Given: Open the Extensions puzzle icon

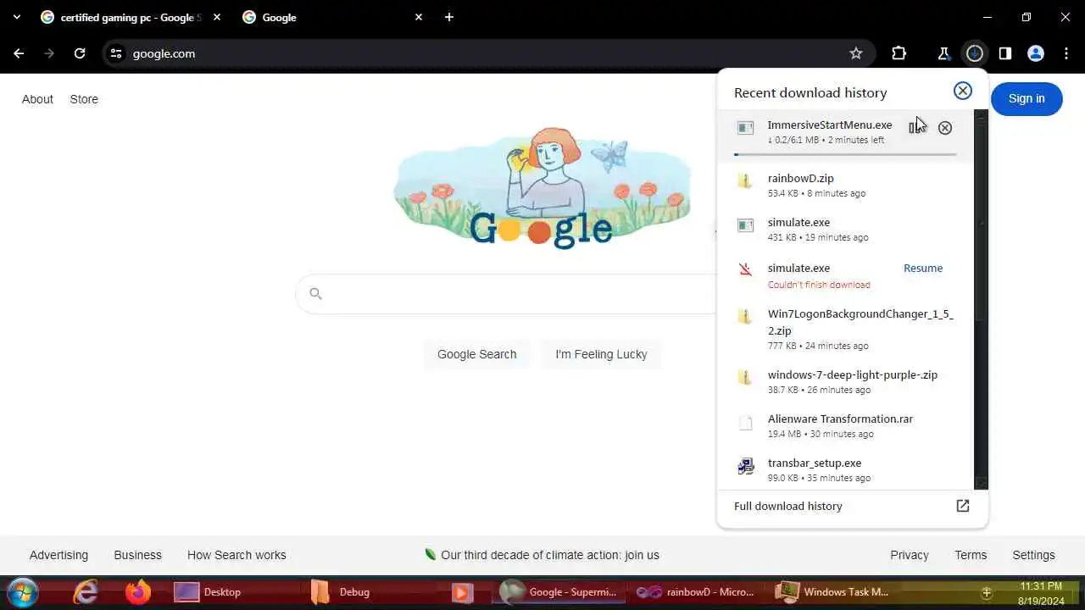Looking at the screenshot, I should click(899, 53).
